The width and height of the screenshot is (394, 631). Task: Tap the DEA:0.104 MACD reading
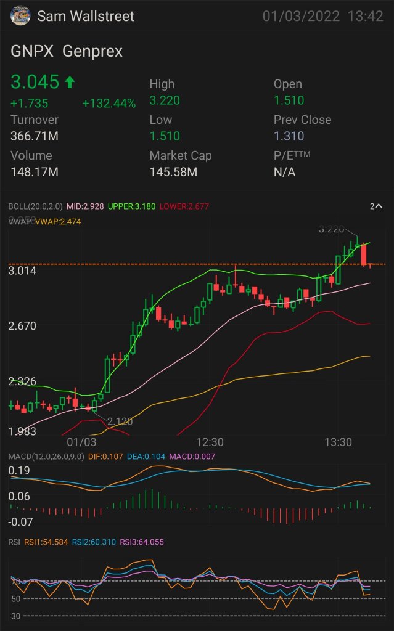click(x=146, y=457)
